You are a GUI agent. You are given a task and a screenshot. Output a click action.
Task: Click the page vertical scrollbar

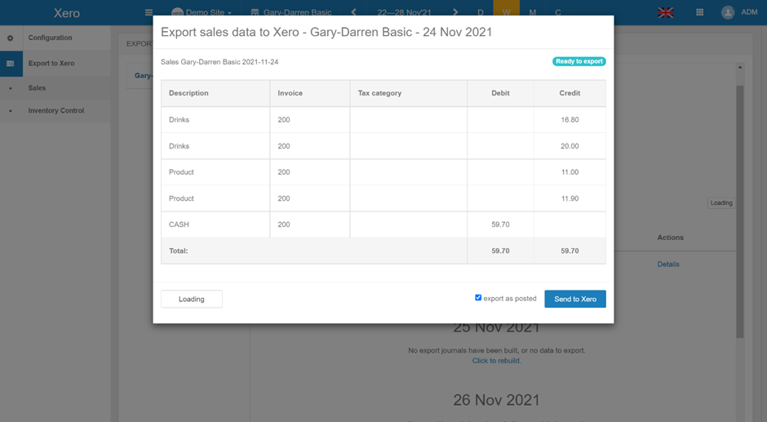coord(740,204)
